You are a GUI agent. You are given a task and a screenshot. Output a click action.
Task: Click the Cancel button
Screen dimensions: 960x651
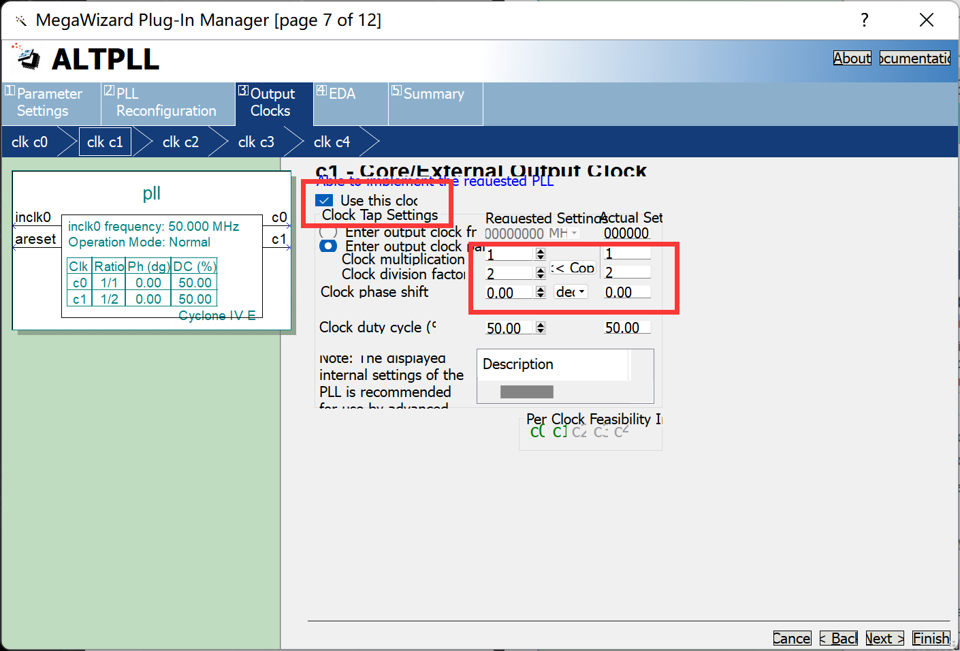click(x=792, y=638)
